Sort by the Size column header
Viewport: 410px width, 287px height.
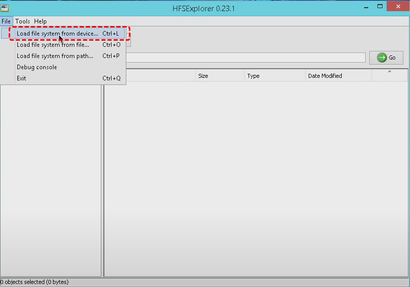coord(219,76)
